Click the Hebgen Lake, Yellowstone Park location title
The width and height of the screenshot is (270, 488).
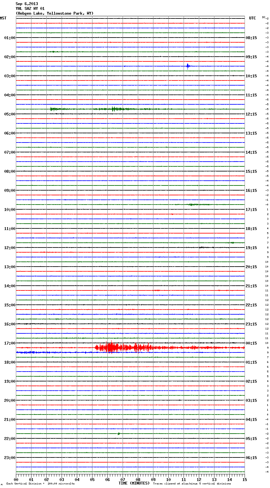pos(55,13)
